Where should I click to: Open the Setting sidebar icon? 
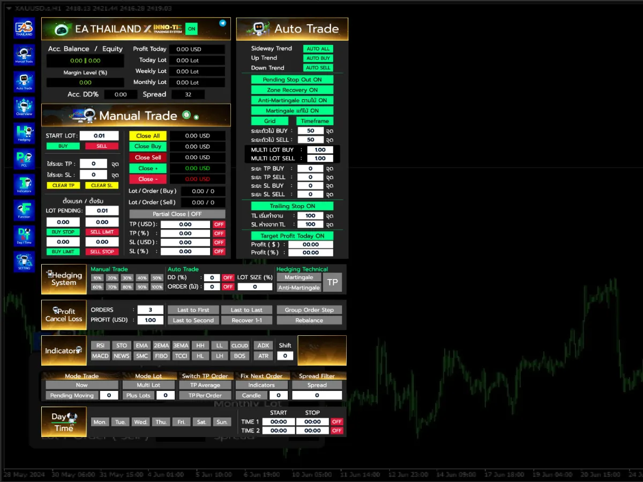[x=24, y=262]
